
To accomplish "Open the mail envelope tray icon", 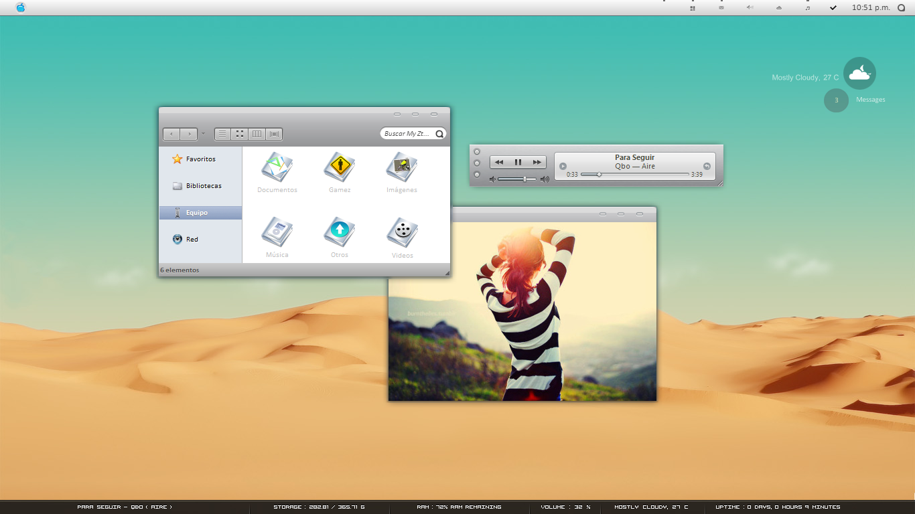I will coord(721,8).
